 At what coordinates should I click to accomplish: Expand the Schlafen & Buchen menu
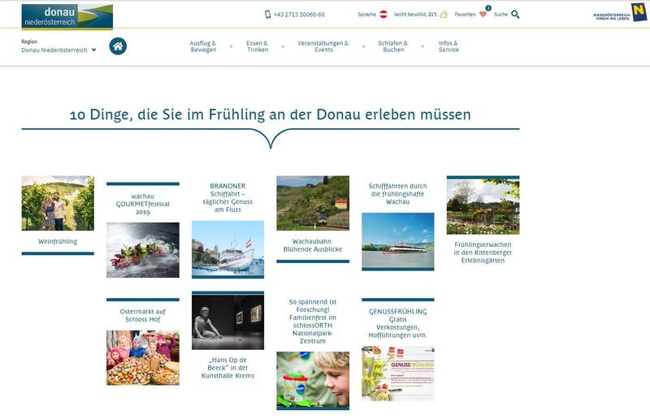393,46
